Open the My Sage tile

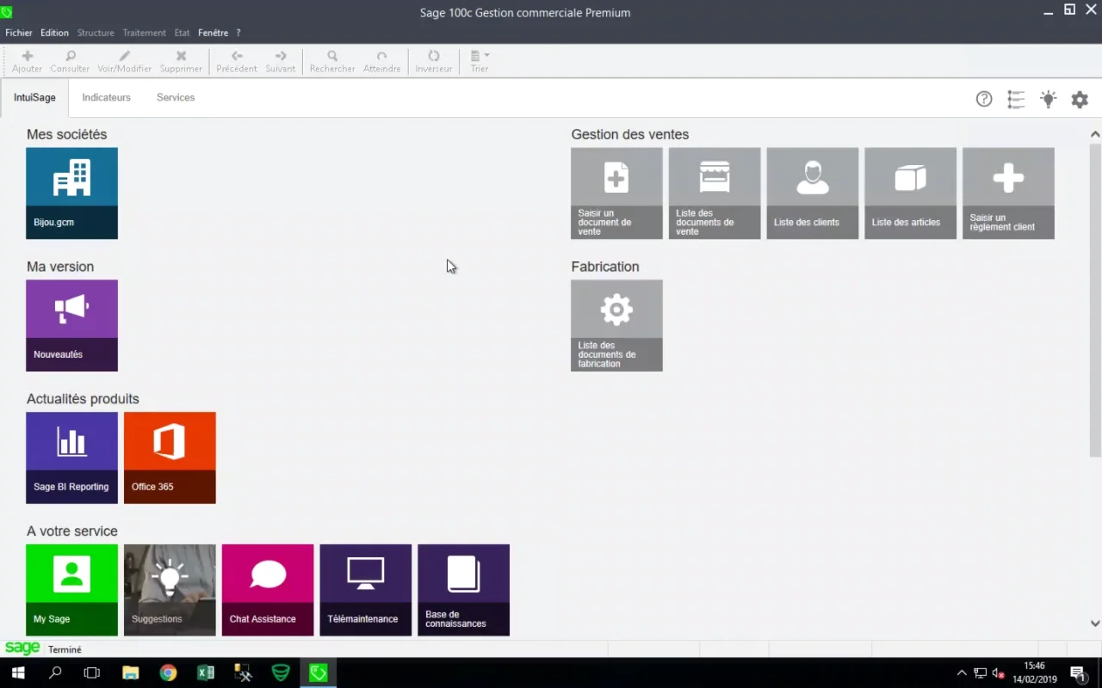pos(71,591)
